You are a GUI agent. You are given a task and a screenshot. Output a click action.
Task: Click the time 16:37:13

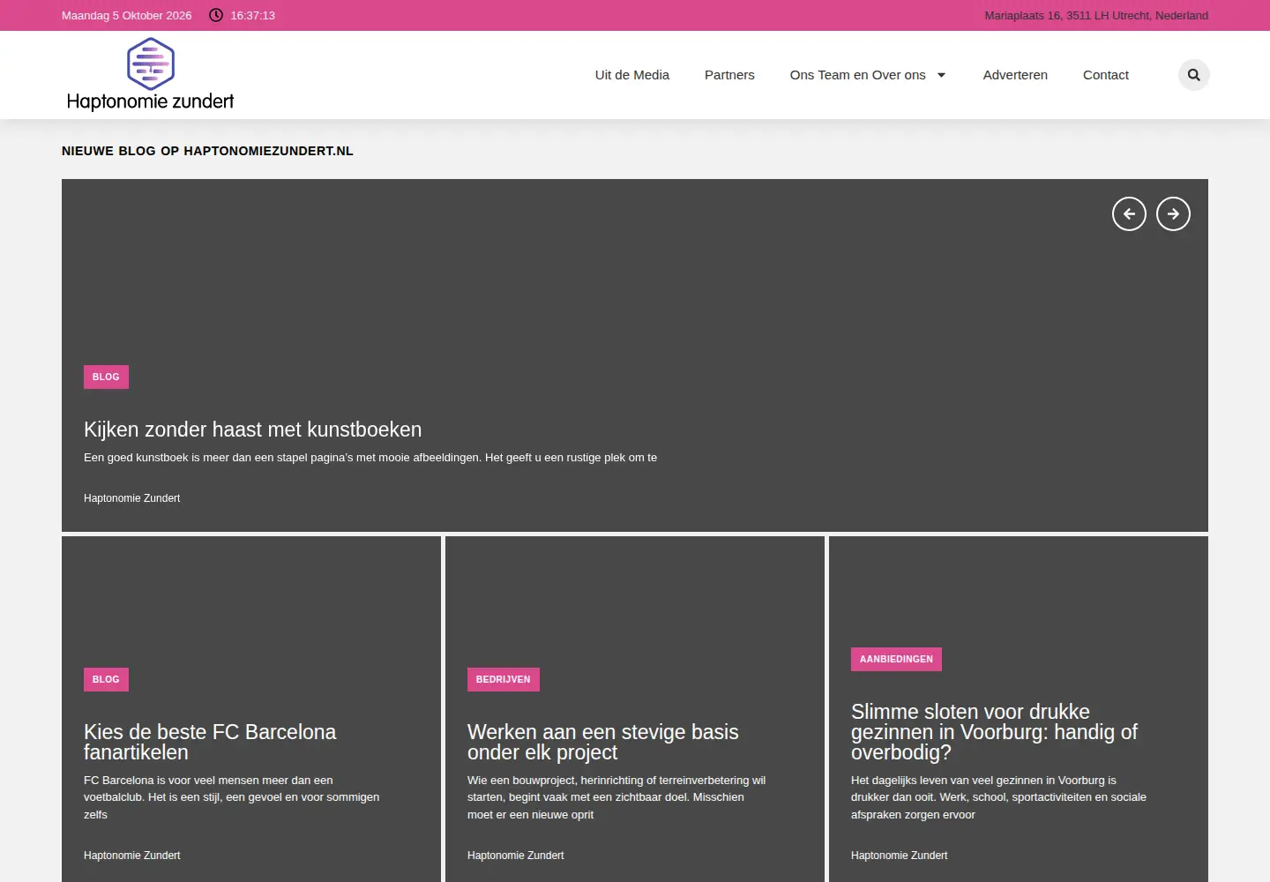pyautogui.click(x=252, y=15)
